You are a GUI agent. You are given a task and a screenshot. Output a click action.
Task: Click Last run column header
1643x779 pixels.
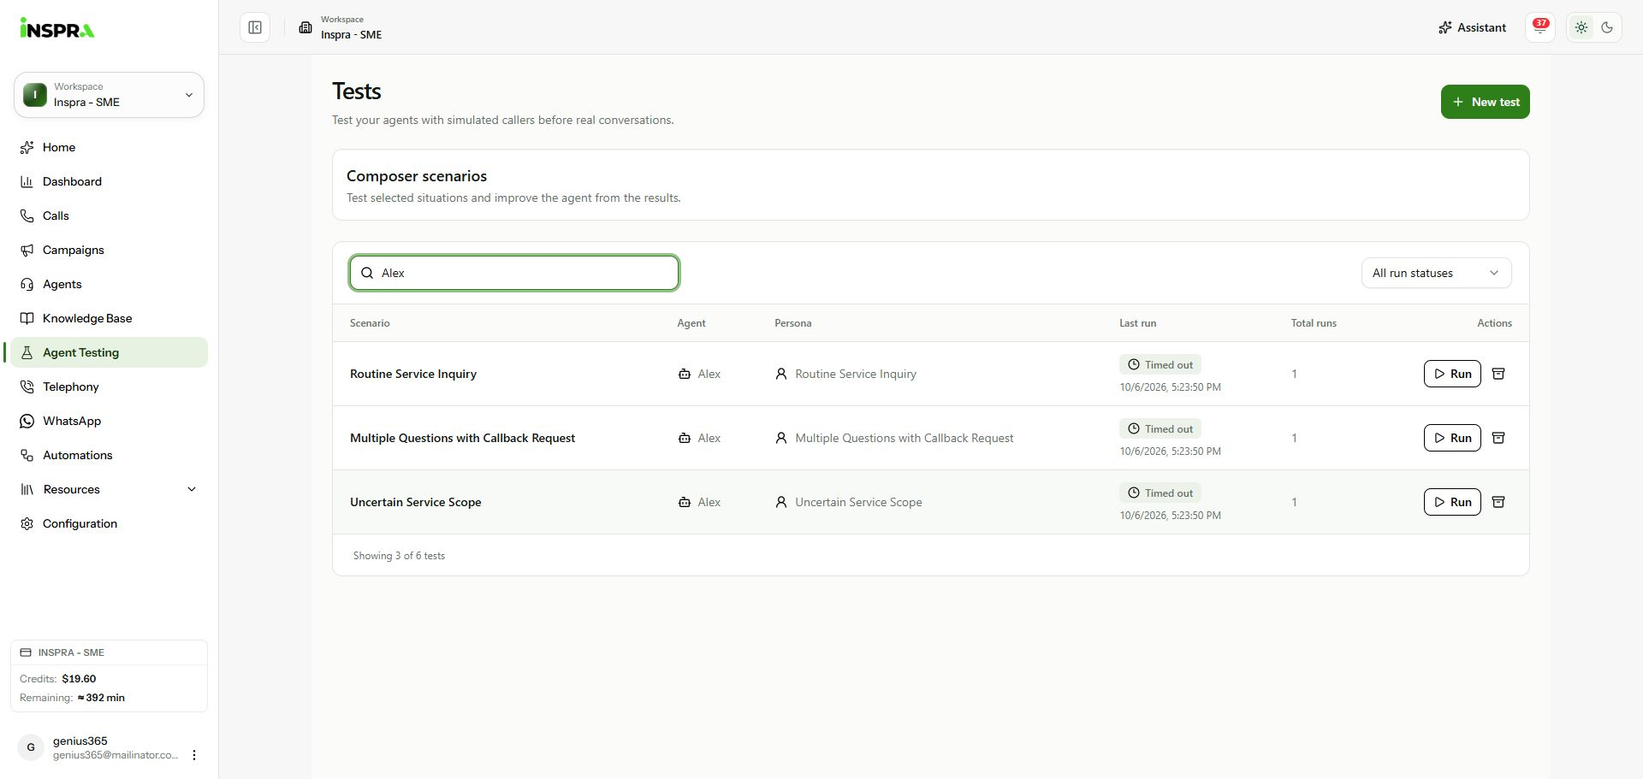click(x=1137, y=323)
